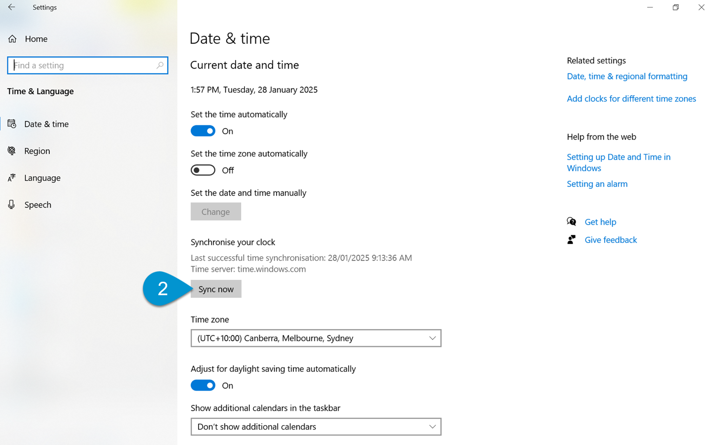Select Date & time in sidebar

[46, 124]
